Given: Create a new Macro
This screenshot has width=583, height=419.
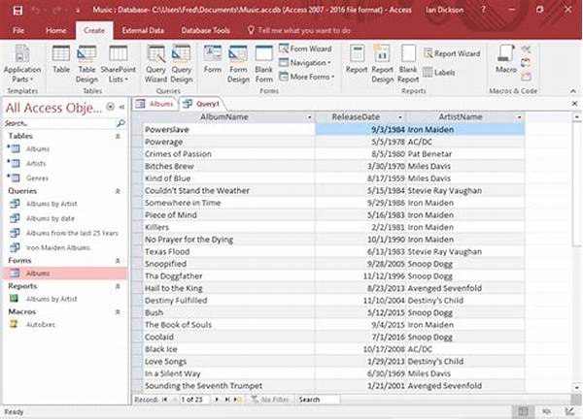Looking at the screenshot, I should coord(506,59).
